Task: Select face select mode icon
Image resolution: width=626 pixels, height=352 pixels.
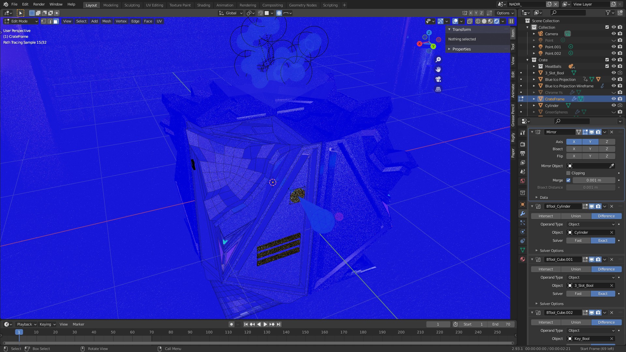Action: 56,21
